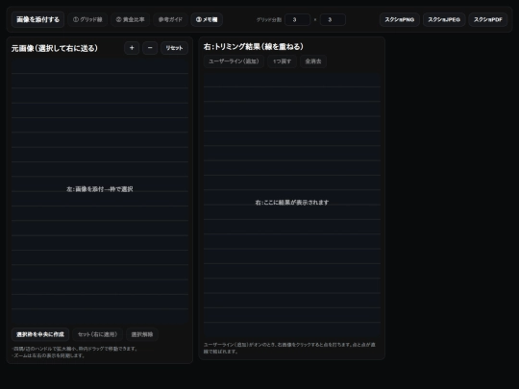Click the 右:トリミング結果(線を重ねる) heading
The image size is (519, 389).
[x=254, y=47]
